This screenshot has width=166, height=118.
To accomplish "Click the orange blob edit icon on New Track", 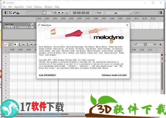I will click(32, 24).
